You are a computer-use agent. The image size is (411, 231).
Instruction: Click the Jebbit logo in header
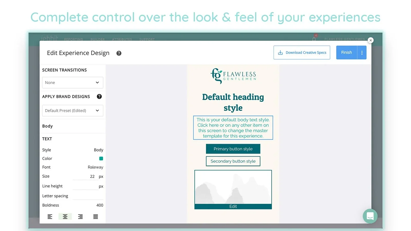pyautogui.click(x=49, y=38)
